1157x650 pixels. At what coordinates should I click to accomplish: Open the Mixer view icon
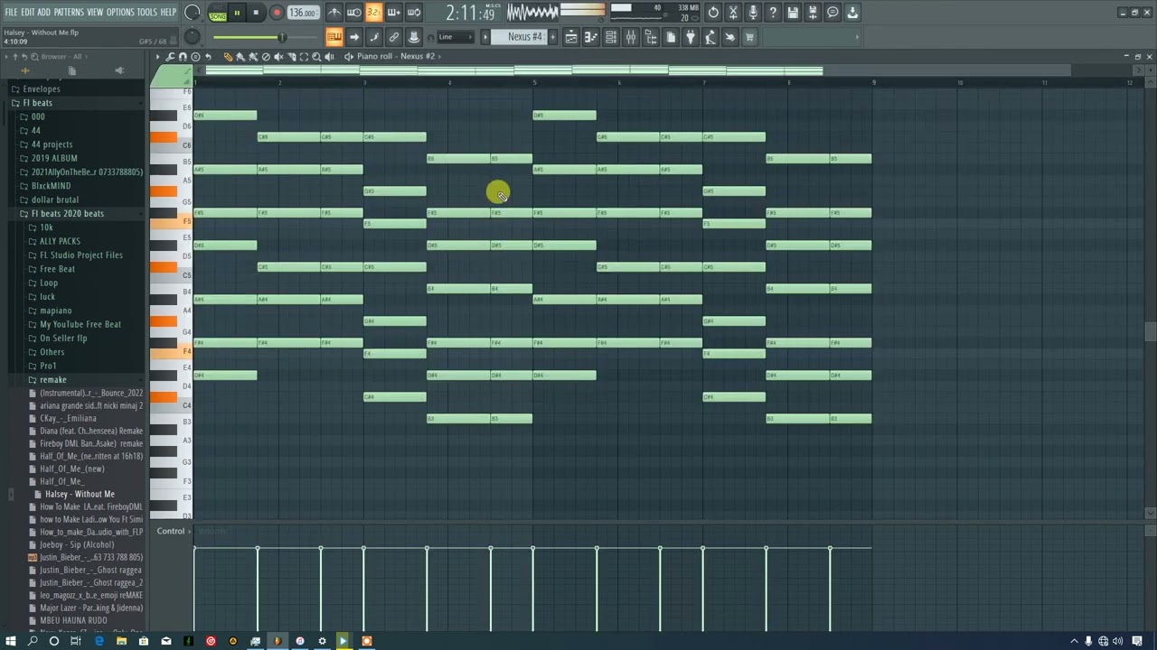(631, 37)
